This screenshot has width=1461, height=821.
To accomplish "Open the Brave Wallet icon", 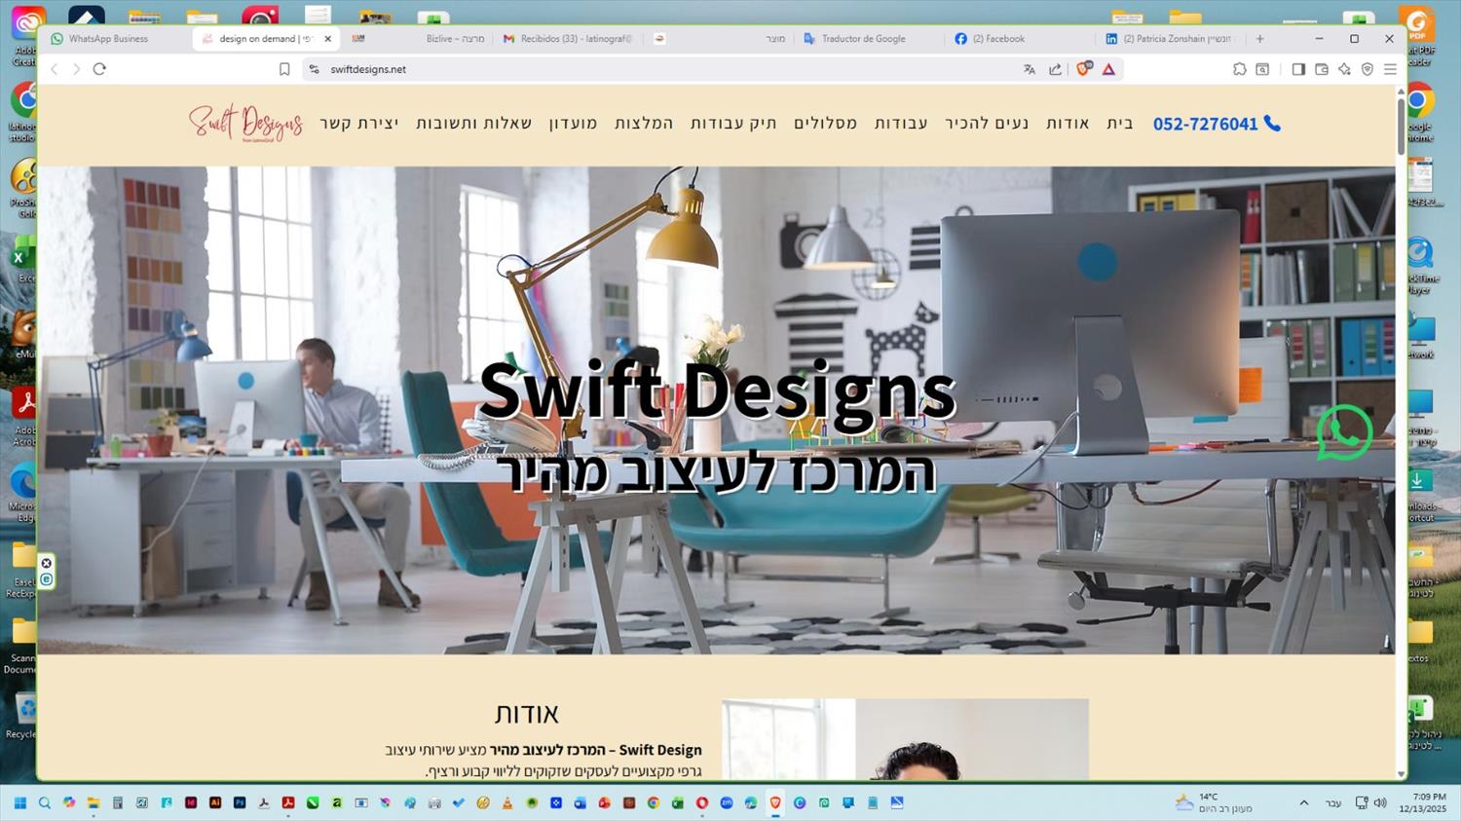I will pos(1322,69).
